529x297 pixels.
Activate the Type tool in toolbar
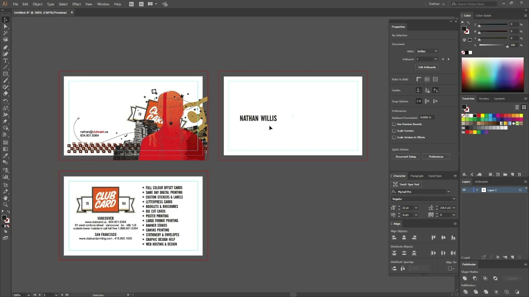(6, 61)
